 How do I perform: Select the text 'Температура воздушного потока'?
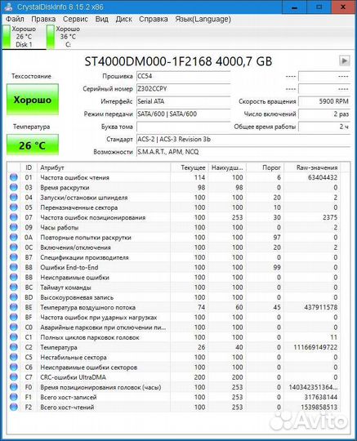[x=87, y=307]
